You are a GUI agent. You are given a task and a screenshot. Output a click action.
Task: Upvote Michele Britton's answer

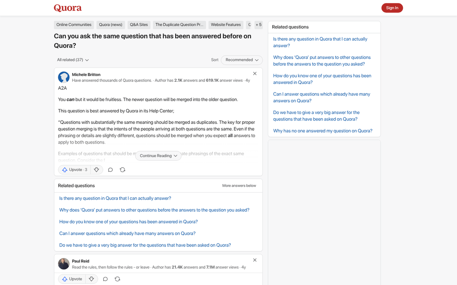coord(74,169)
